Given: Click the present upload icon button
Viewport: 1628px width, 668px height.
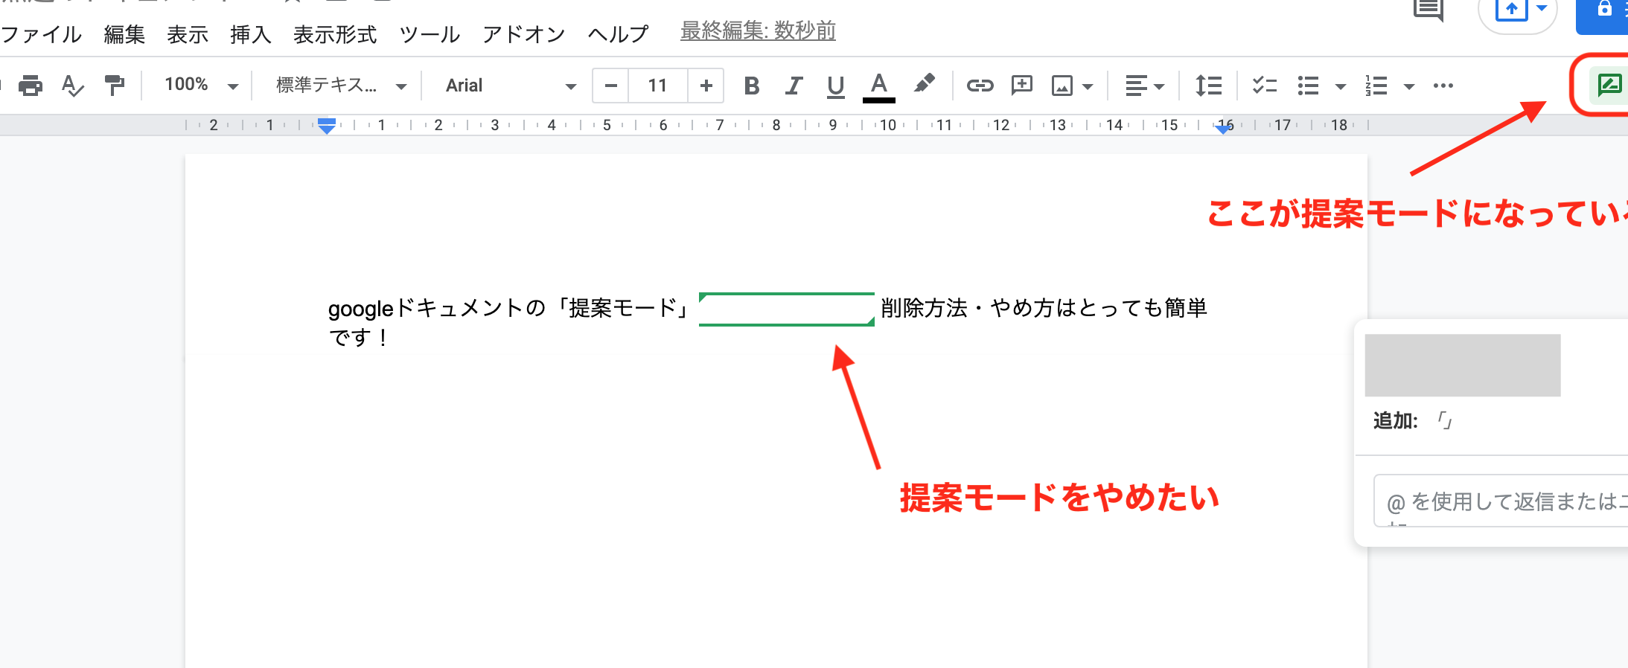Looking at the screenshot, I should 1511,10.
